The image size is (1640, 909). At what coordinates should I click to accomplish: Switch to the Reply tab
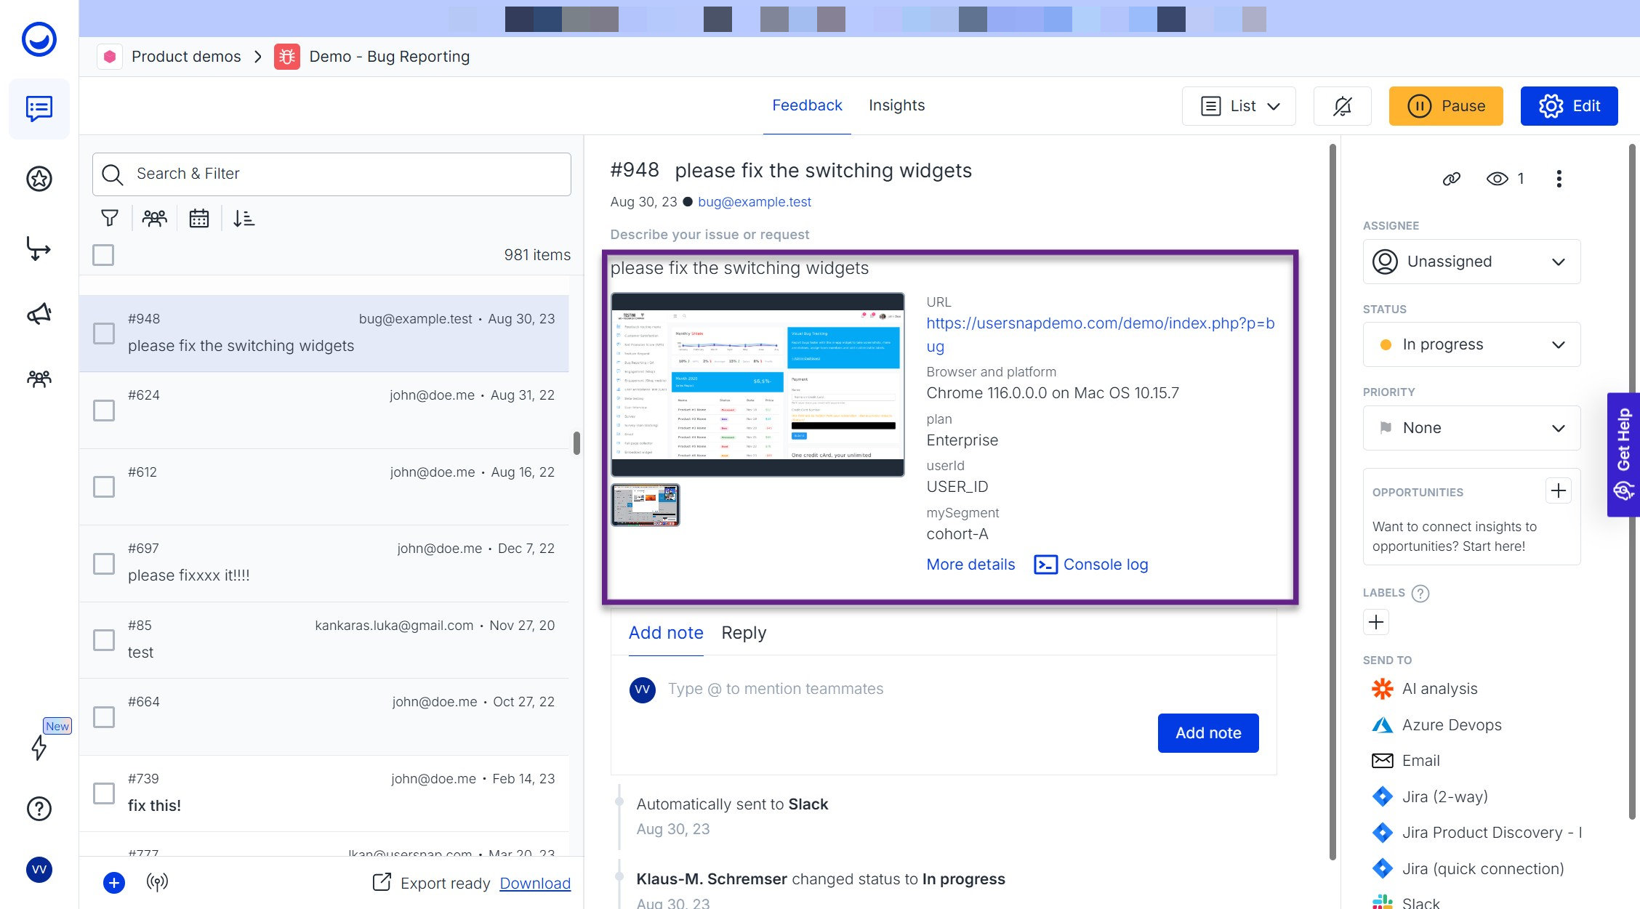pyautogui.click(x=744, y=633)
